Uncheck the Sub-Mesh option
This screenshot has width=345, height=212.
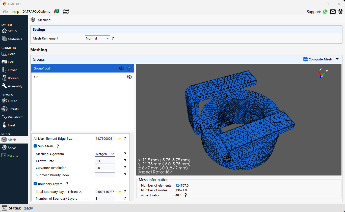click(x=35, y=146)
